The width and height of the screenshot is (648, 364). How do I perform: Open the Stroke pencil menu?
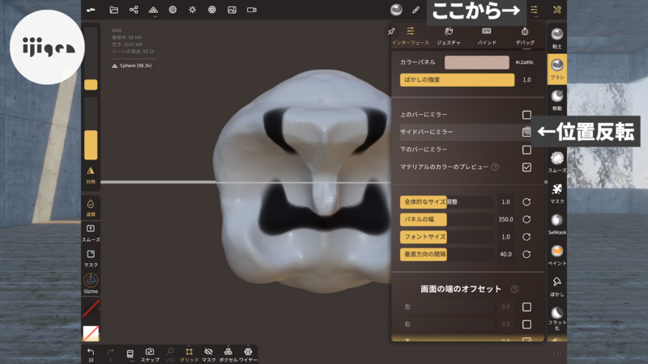[416, 10]
